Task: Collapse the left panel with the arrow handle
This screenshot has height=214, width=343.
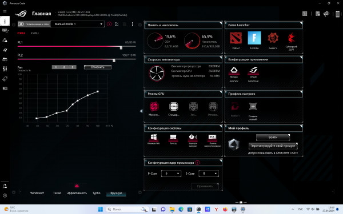Action: coord(141,111)
